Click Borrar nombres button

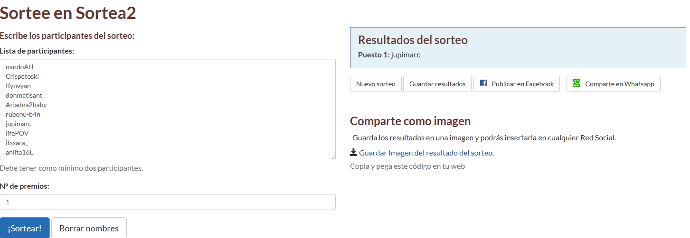(89, 228)
